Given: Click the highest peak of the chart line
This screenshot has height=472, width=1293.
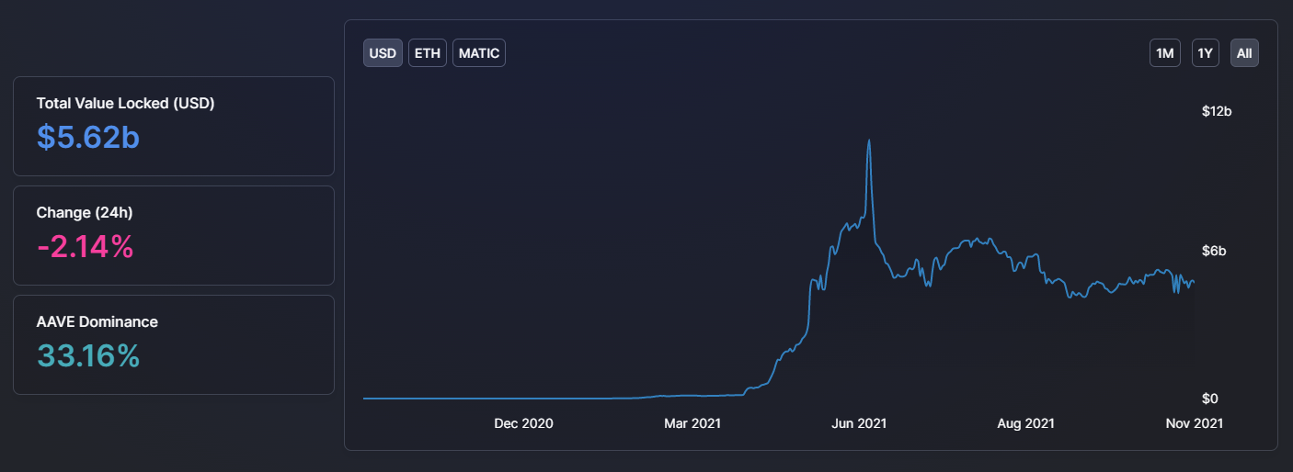Looking at the screenshot, I should 869,140.
